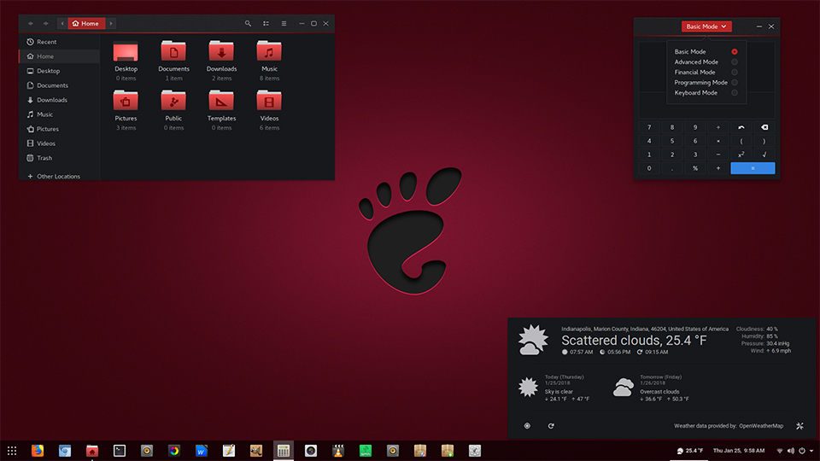Viewport: 820px width, 461px height.
Task: Open the Files home icon in taskbar
Action: click(x=92, y=451)
